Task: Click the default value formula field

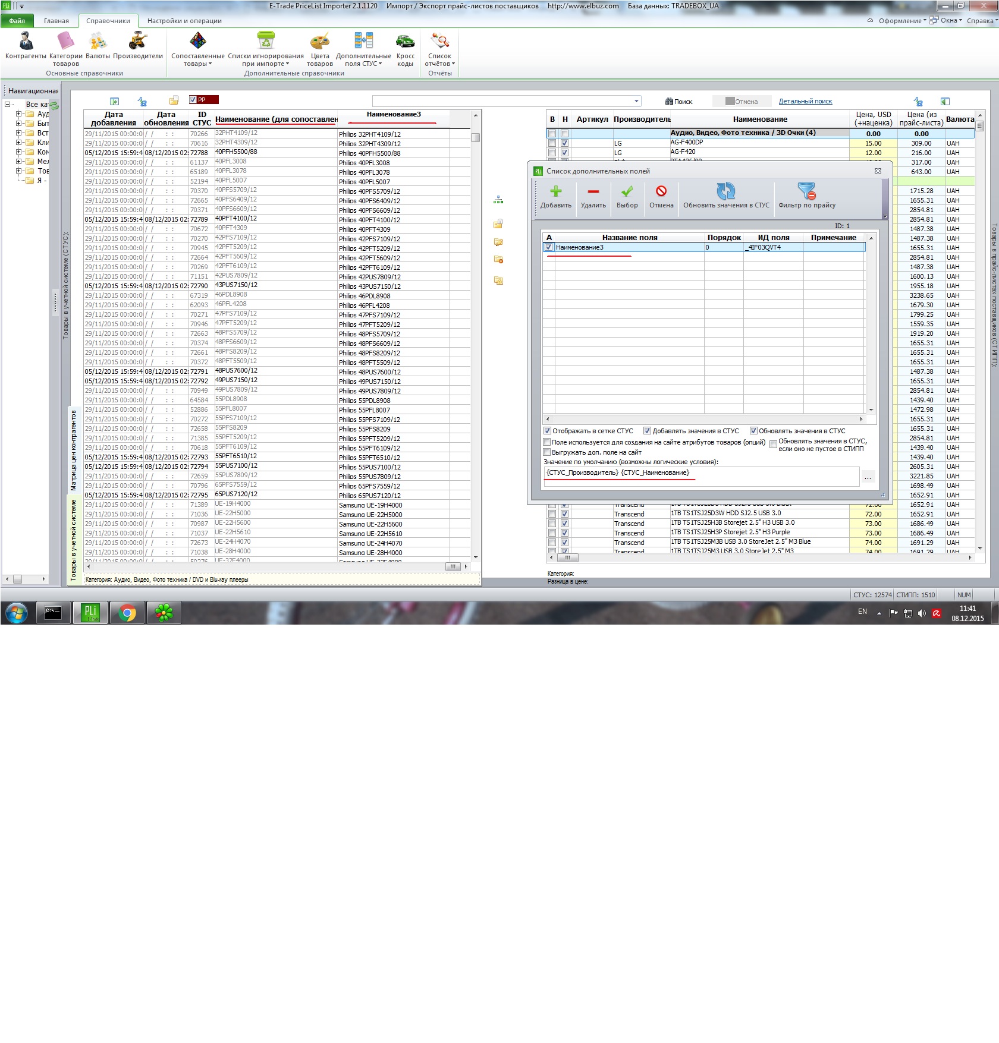Action: pyautogui.click(x=702, y=477)
